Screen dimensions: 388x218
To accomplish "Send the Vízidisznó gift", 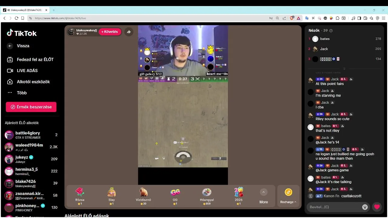I will (x=143, y=196).
